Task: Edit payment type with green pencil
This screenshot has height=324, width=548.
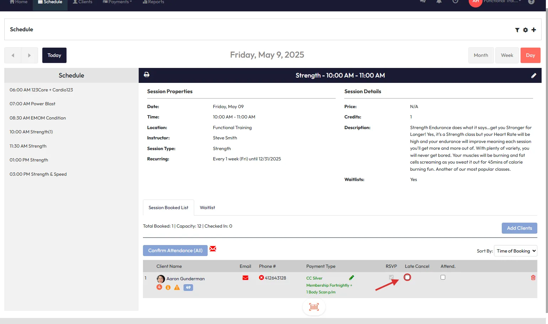Action: point(351,278)
